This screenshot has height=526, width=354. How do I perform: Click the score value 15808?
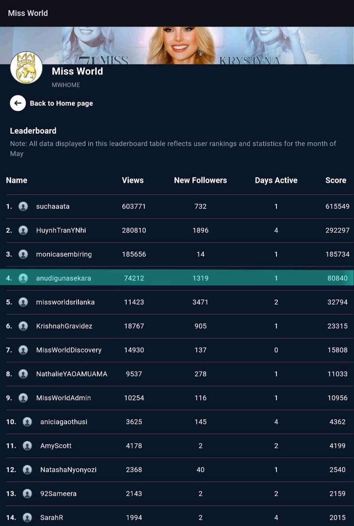coord(338,350)
